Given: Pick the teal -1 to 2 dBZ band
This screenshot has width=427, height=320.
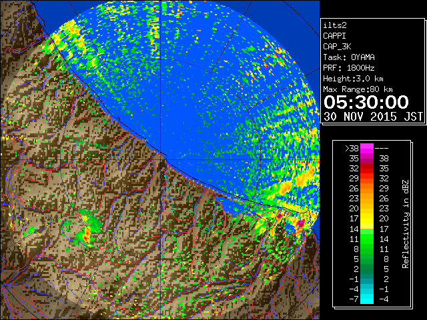Looking at the screenshot, I should pos(367,279).
